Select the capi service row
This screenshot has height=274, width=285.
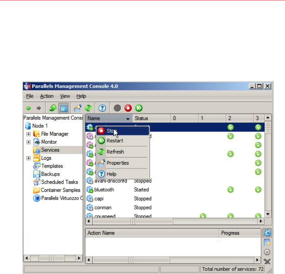click(x=175, y=198)
